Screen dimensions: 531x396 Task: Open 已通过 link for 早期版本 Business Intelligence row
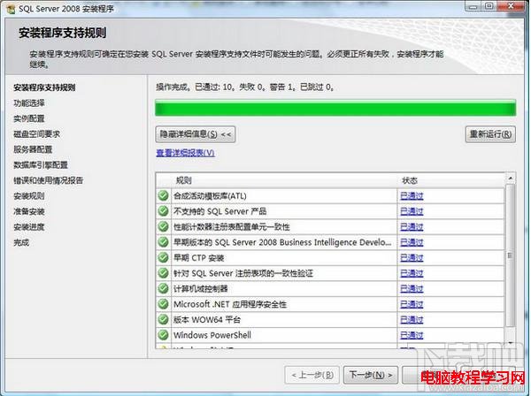412,242
